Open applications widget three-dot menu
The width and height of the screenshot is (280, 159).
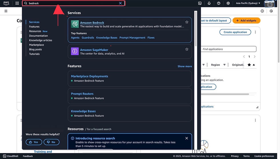pyautogui.click(x=255, y=32)
